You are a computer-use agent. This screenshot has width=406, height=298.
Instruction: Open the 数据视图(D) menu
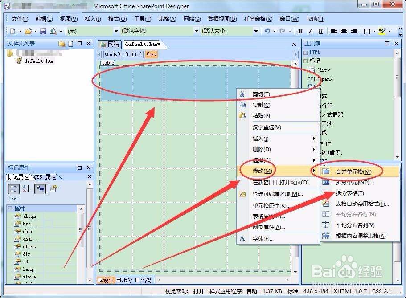pyautogui.click(x=222, y=19)
